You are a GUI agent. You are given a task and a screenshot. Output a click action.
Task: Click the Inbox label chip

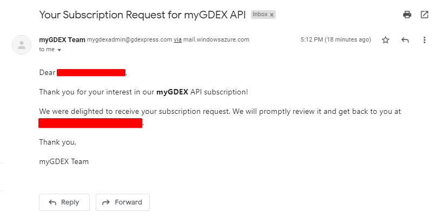pos(260,15)
